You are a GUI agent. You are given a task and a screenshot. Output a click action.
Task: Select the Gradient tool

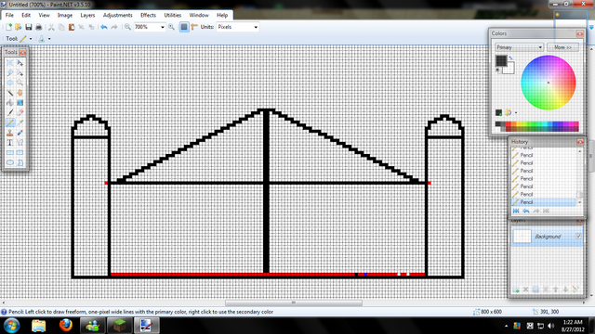[x=20, y=103]
